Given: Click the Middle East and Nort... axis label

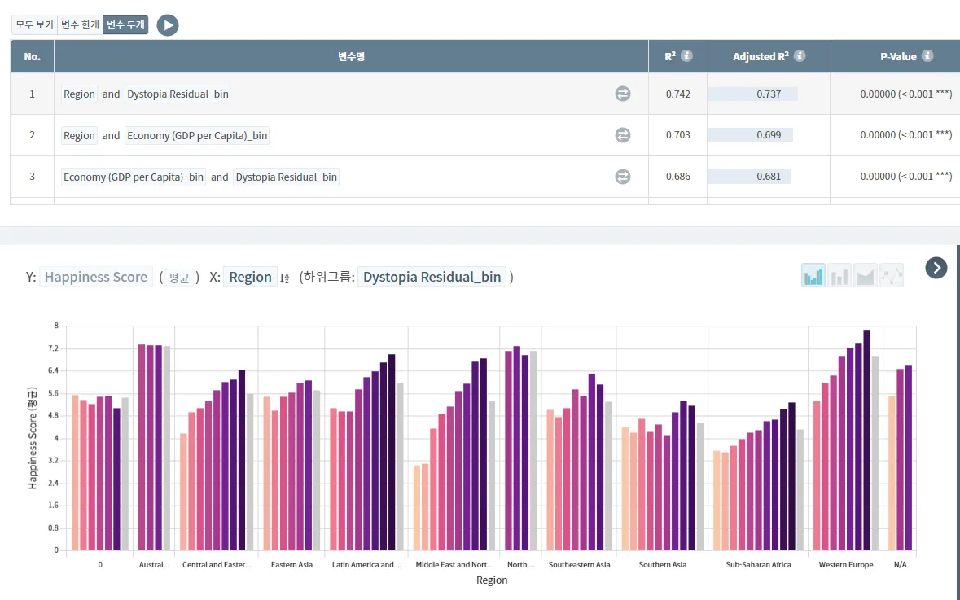Looking at the screenshot, I should tap(454, 564).
